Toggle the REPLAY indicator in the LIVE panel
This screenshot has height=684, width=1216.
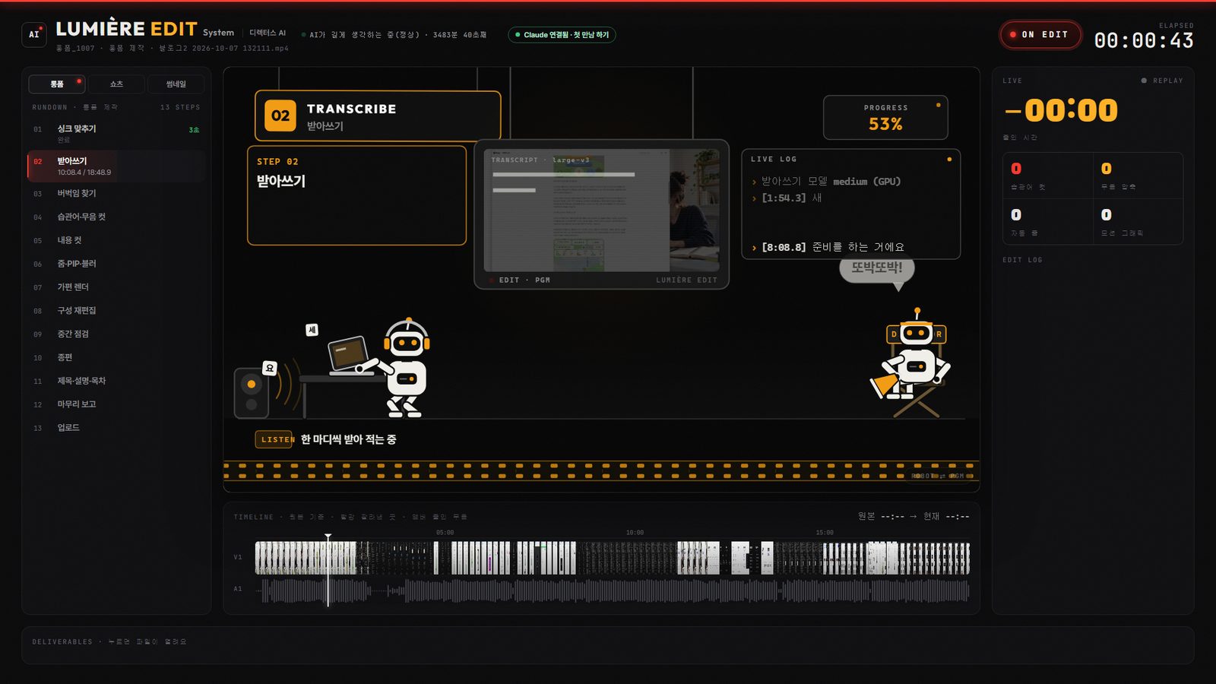pos(1162,81)
